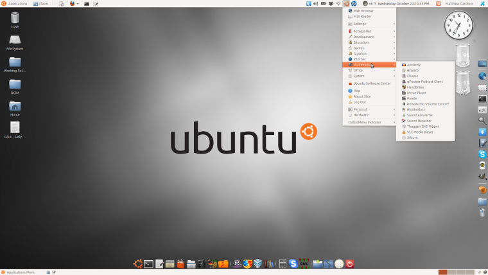Open Skype from the bottom dock
The image size is (488, 275).
pyautogui.click(x=293, y=264)
